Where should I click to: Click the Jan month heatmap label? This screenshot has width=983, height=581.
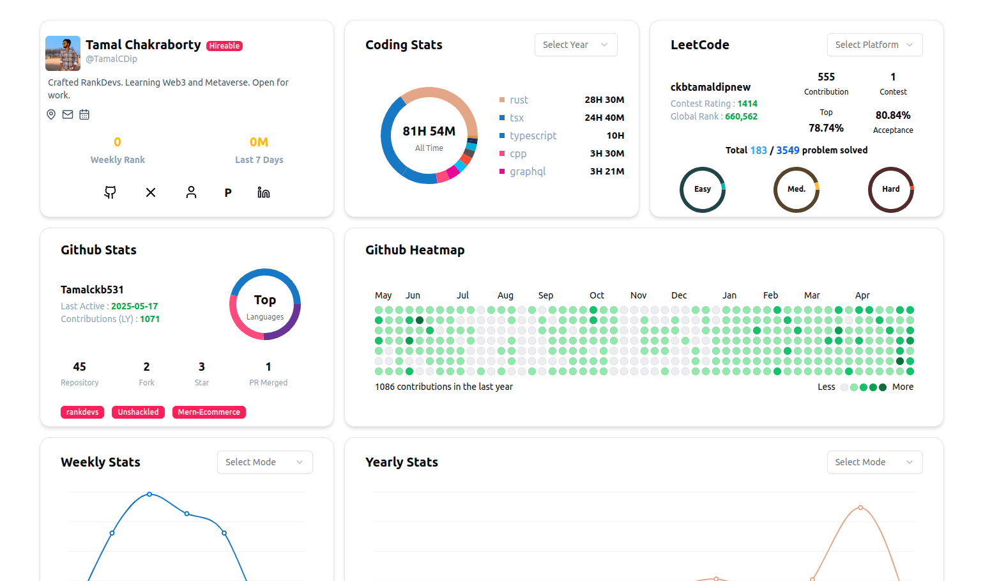tap(729, 295)
